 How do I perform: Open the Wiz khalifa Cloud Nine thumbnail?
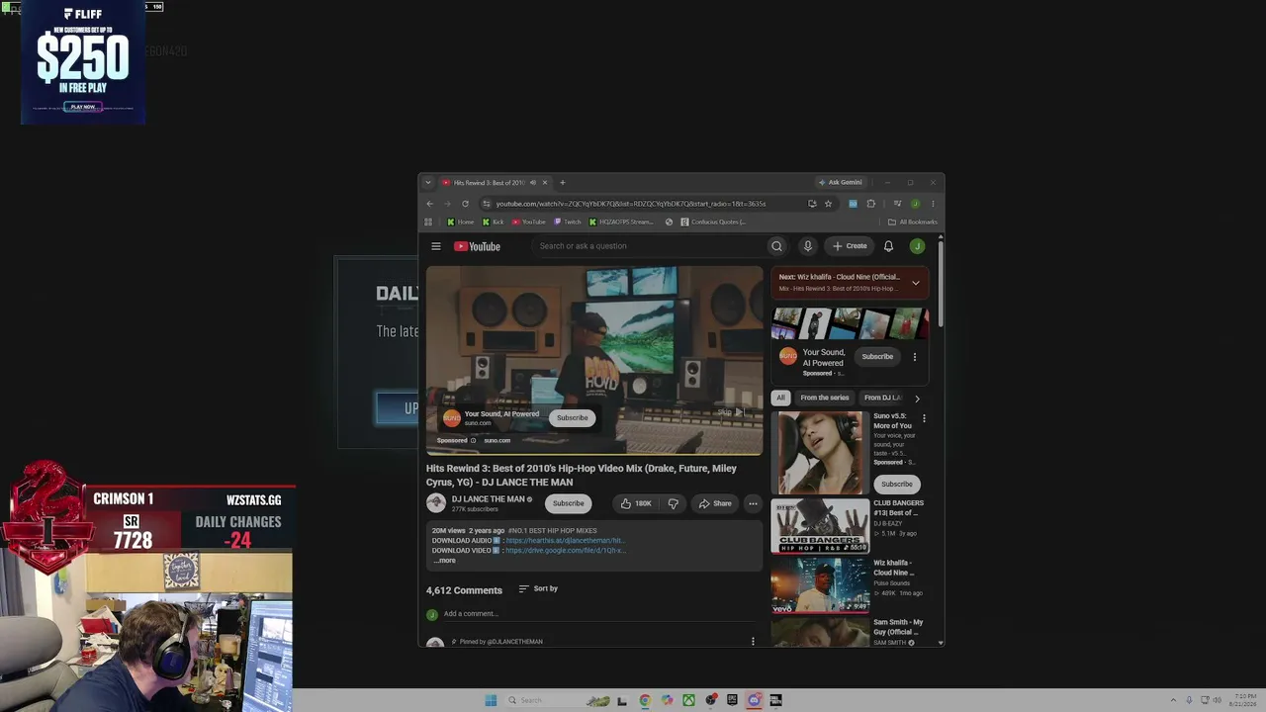click(x=820, y=586)
